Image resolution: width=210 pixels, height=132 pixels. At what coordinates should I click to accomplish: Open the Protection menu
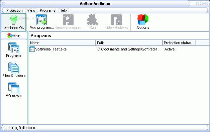pyautogui.click(x=14, y=10)
